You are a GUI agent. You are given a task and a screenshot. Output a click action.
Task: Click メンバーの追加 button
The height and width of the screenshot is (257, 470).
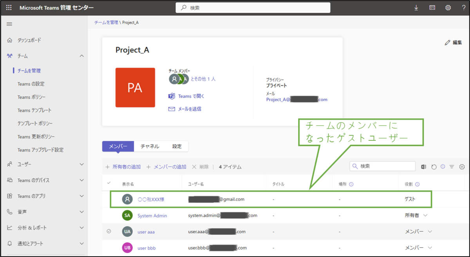tap(166, 167)
